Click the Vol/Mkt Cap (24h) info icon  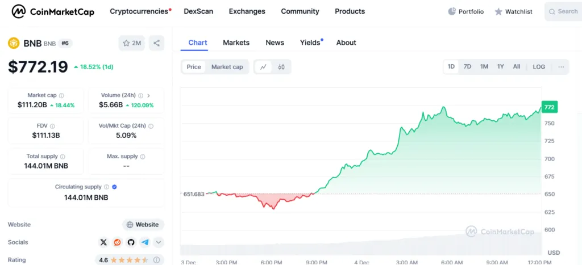click(151, 126)
